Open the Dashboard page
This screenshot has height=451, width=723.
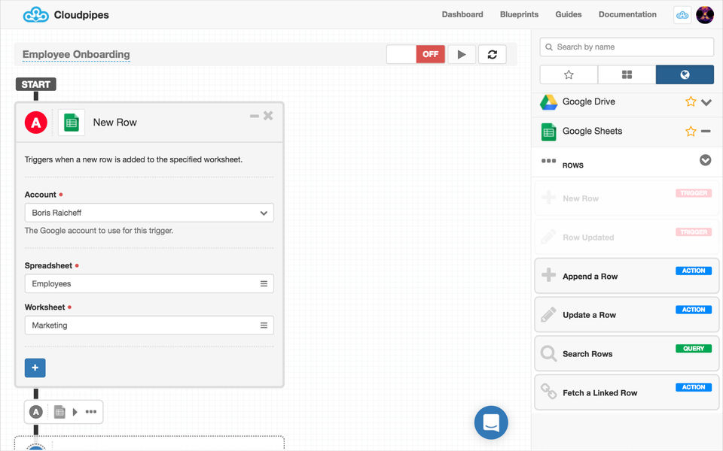(x=462, y=14)
